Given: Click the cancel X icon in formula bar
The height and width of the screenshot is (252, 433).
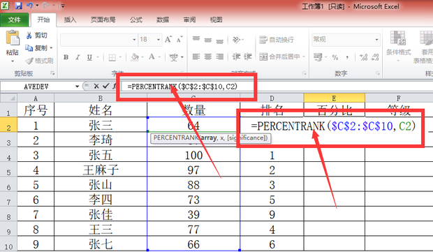Looking at the screenshot, I should tap(96, 87).
